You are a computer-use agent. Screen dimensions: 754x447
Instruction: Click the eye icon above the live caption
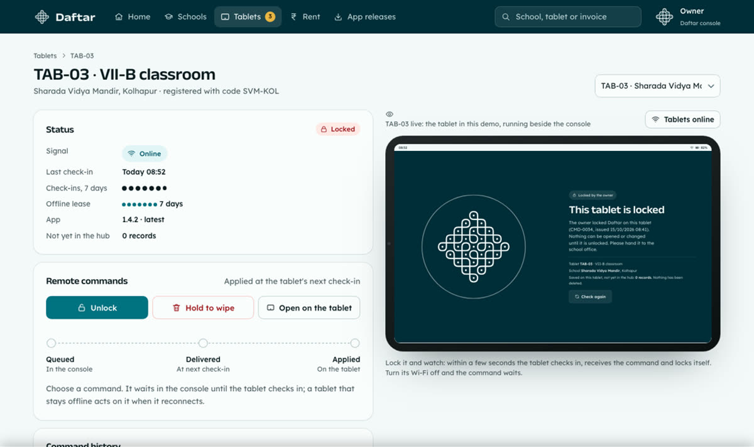click(x=390, y=114)
